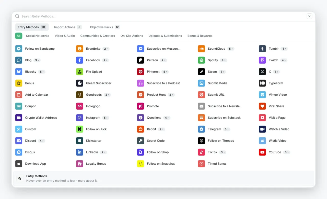
Task: Select the Bluesky butterfly icon
Action: [x=19, y=72]
